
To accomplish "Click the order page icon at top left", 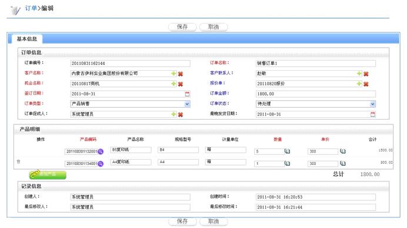I will [x=15, y=10].
